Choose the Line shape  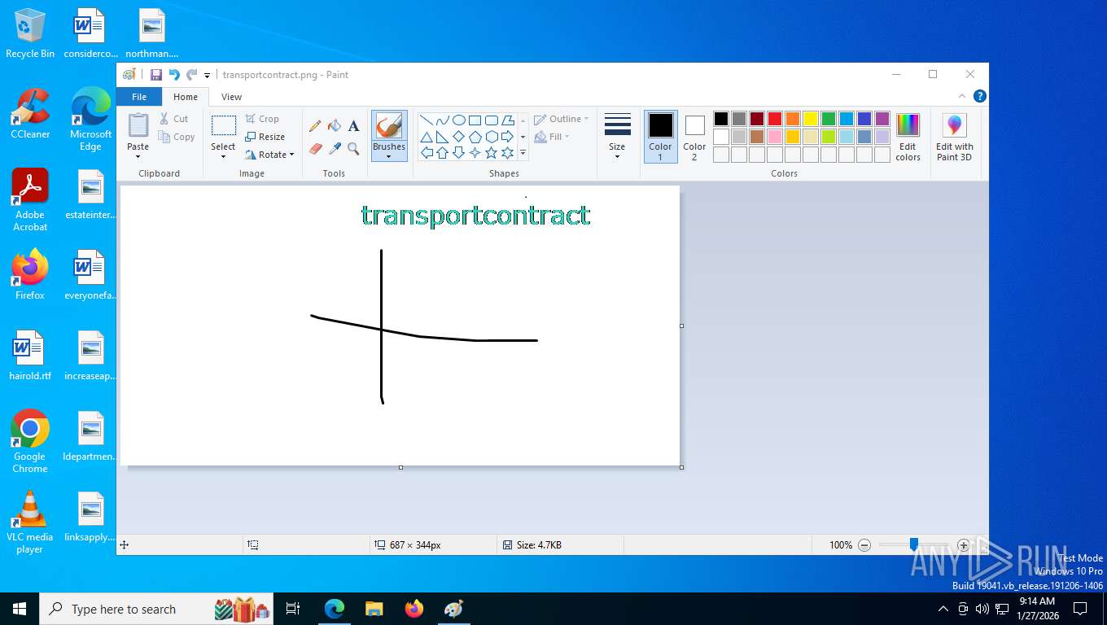point(427,120)
